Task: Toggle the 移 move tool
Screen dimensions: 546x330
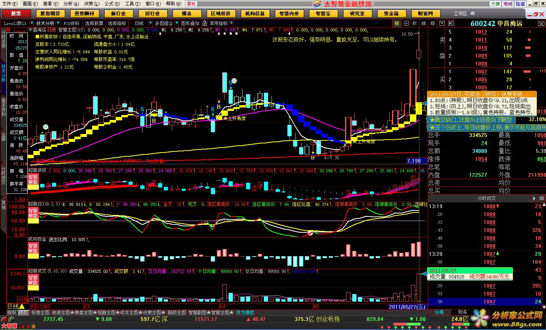Action: point(433,23)
